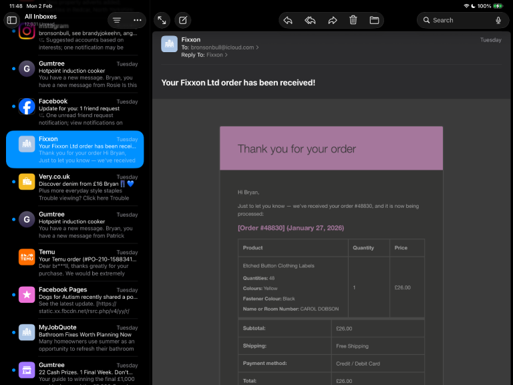Open Very.co.uk denim email
The width and height of the screenshot is (513, 385).
80,187
